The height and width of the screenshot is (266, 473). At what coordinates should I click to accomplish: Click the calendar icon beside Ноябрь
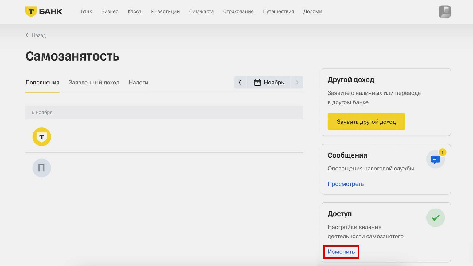click(x=257, y=83)
